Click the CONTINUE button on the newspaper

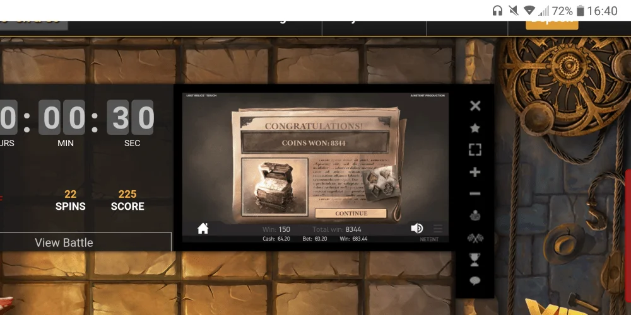coord(351,214)
